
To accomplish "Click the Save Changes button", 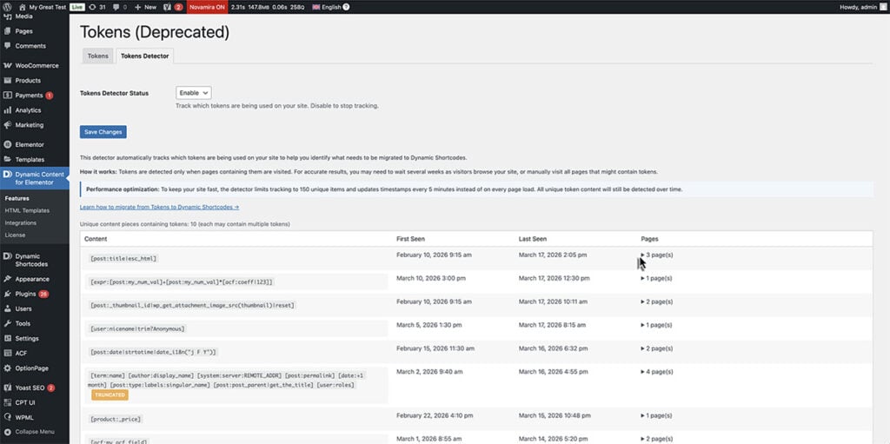I will pos(103,132).
